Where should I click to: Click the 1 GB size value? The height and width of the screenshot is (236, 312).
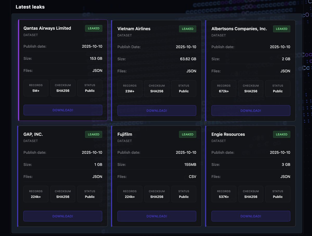(98, 164)
